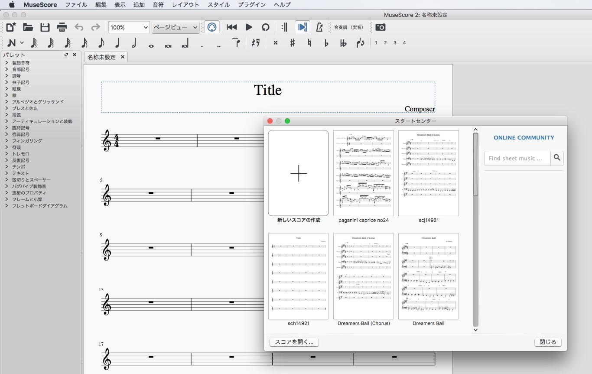Screen dimensions: 592x374
Task: Rewind playback to the start
Action: [x=232, y=27]
